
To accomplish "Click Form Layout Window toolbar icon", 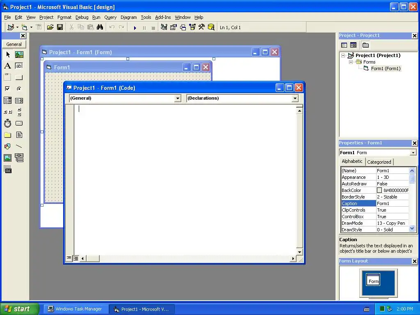I will pyautogui.click(x=183, y=27).
